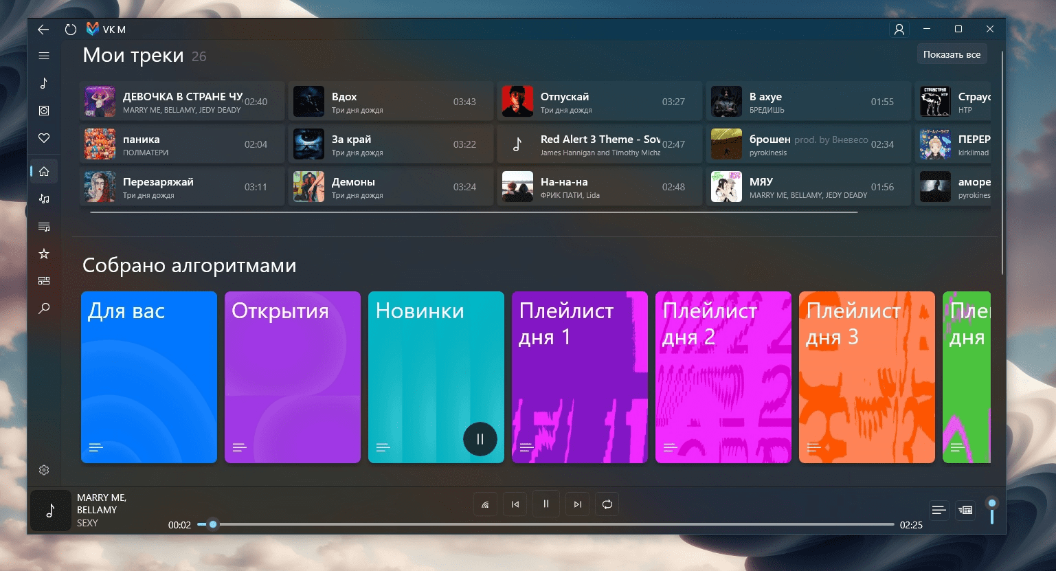Play track ДЕВОЧКА В СТРАНЕ ЧУ
The image size is (1056, 571).
click(182, 102)
